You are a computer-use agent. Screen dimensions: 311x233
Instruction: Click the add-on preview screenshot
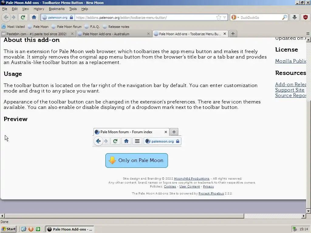pyautogui.click(x=137, y=137)
